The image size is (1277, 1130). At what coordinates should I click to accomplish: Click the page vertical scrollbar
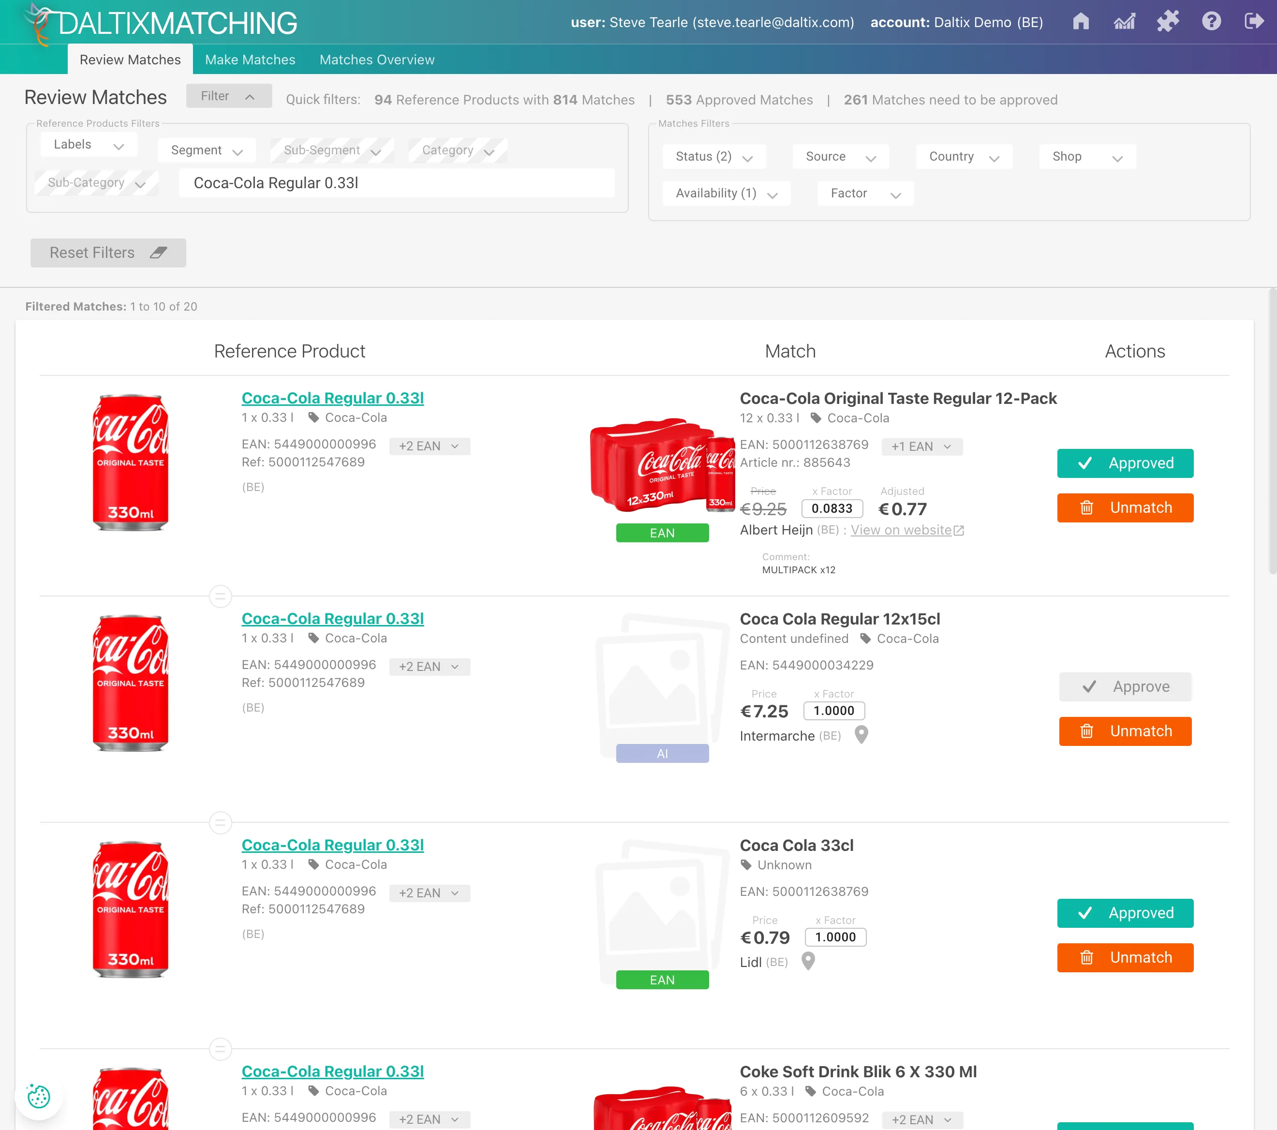[x=1272, y=431]
